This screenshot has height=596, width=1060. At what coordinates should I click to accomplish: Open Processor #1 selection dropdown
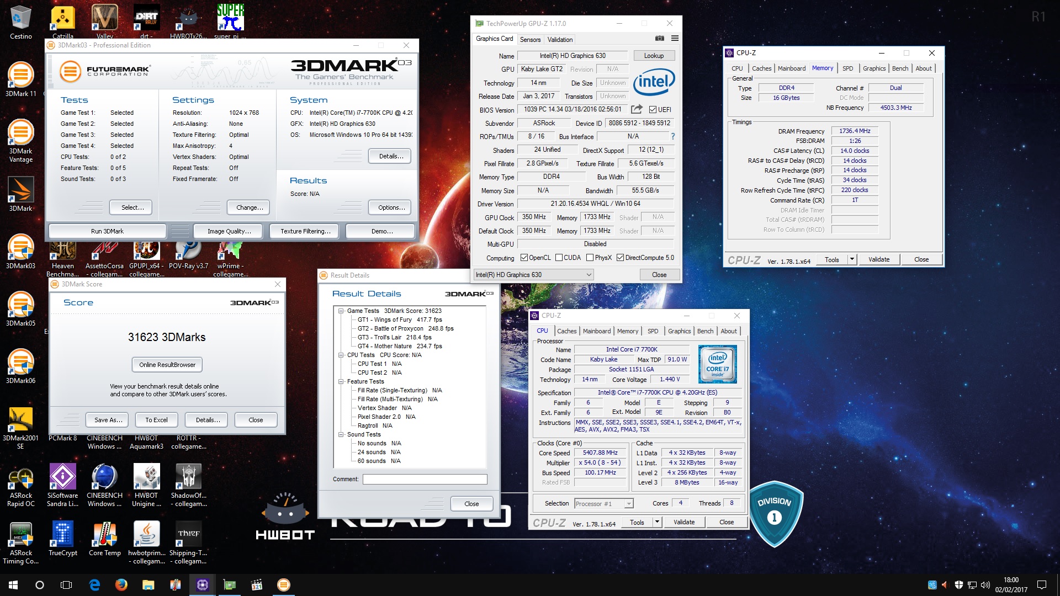(603, 504)
